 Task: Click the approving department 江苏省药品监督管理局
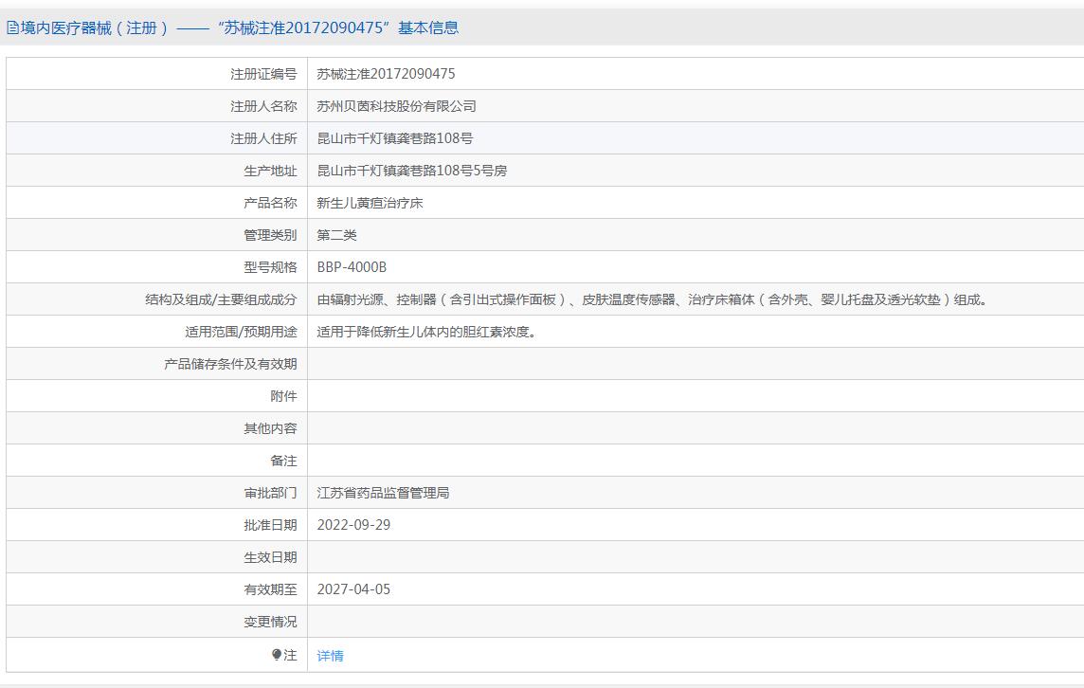click(383, 493)
